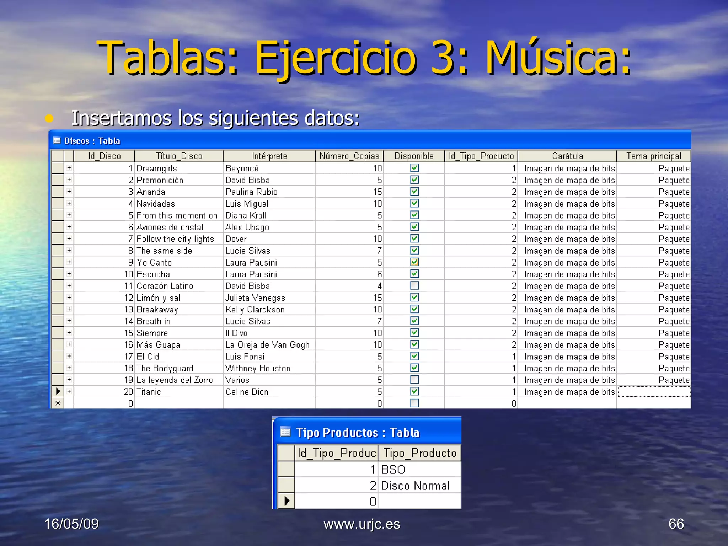Select the Disponible column header
The width and height of the screenshot is (728, 546).
[x=414, y=156]
